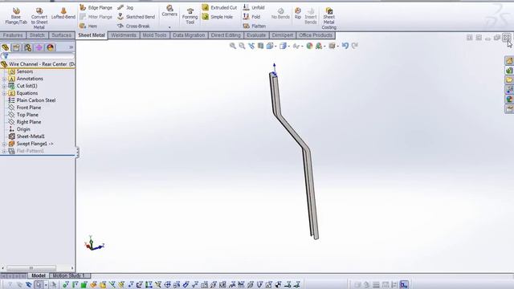The height and width of the screenshot is (289, 514).
Task: Click the Insert Bends tool
Action: click(311, 16)
